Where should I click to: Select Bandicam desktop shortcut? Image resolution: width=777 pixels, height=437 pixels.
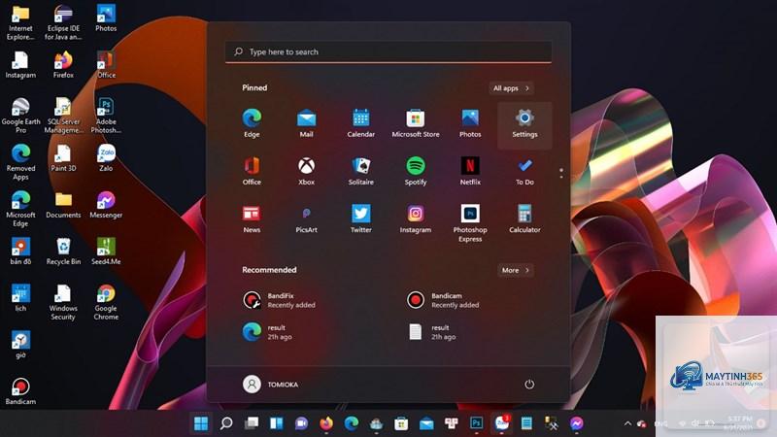[20, 391]
